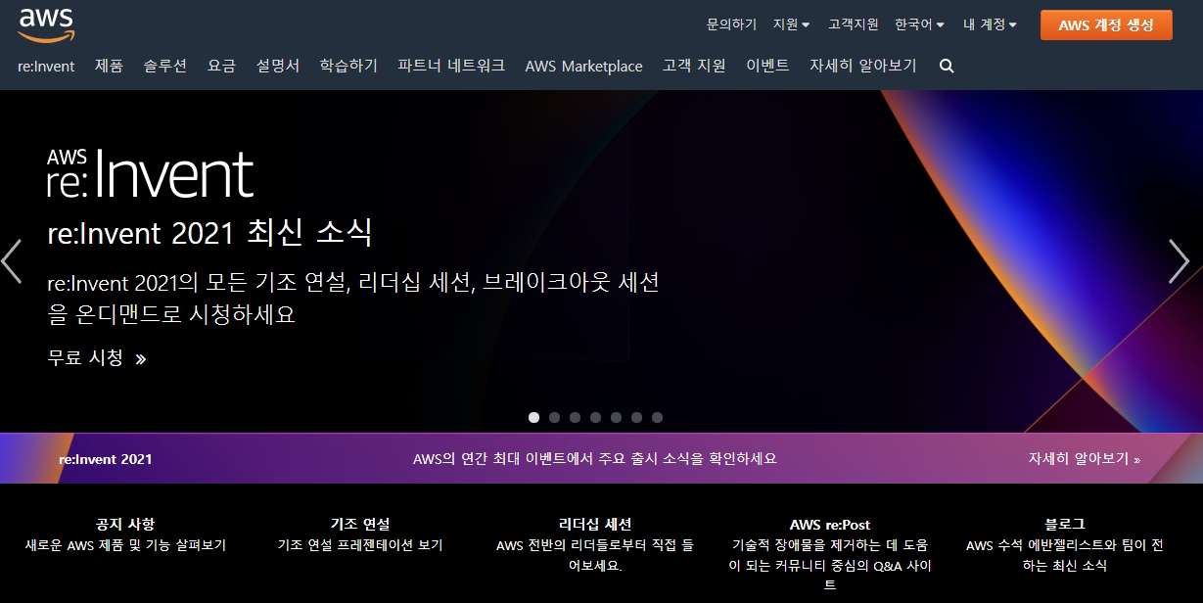Open the 제품 menu
Viewport: 1203px width, 603px height.
tap(109, 67)
